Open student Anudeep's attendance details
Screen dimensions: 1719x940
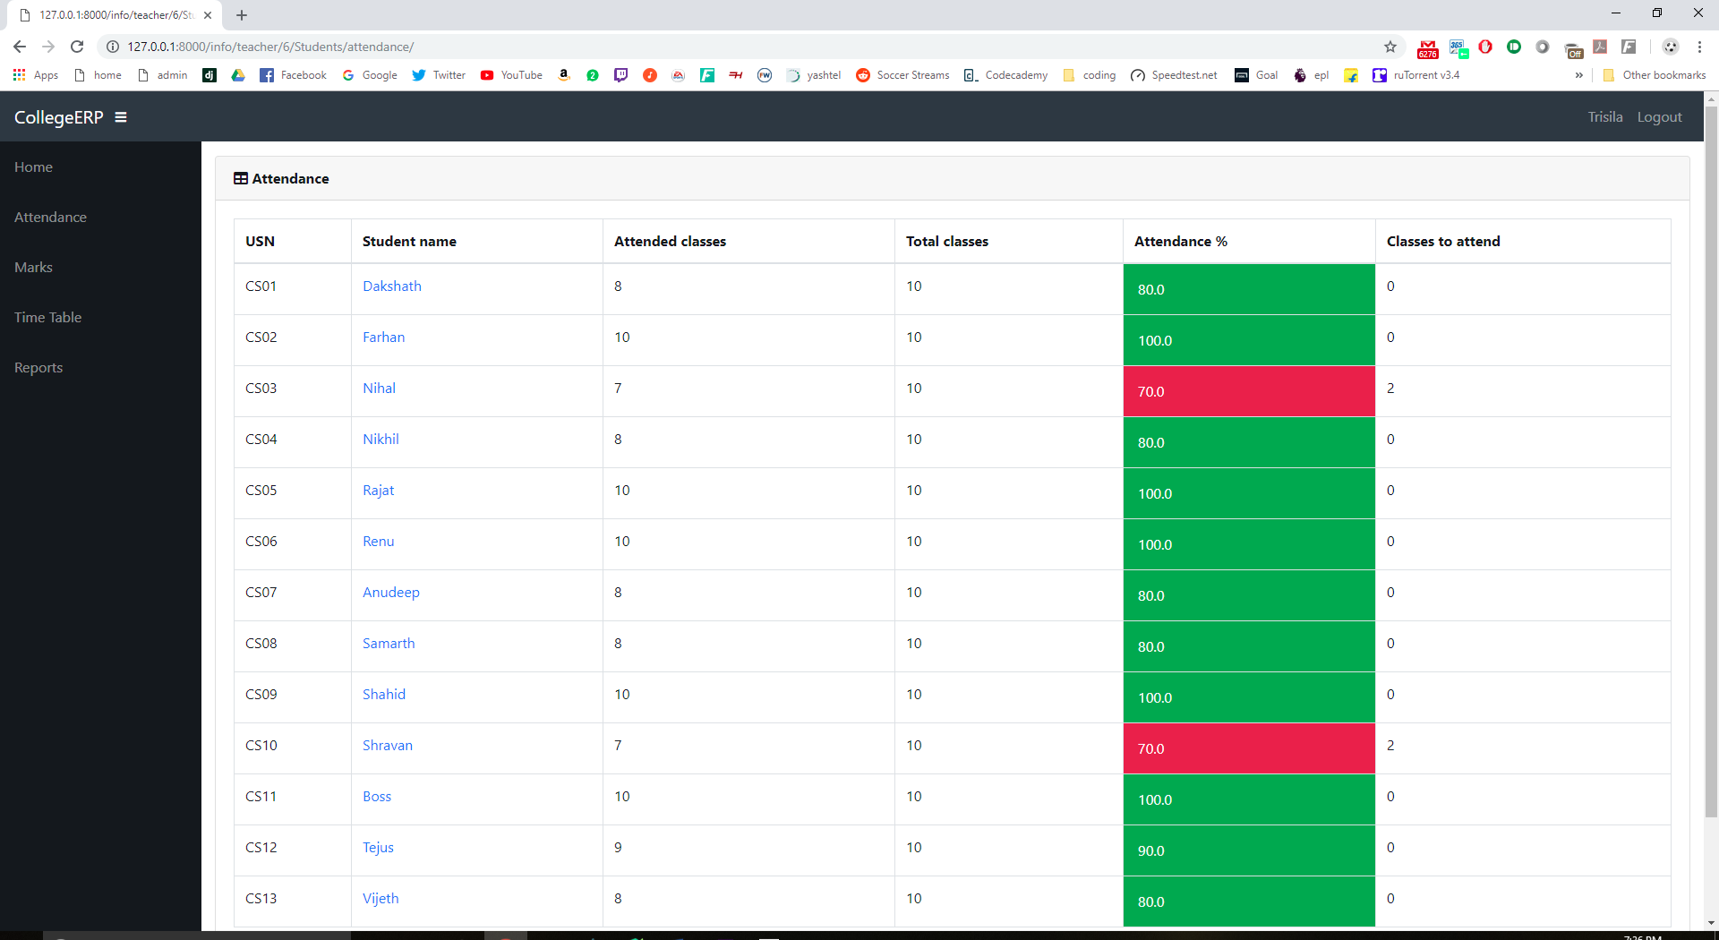tap(390, 593)
